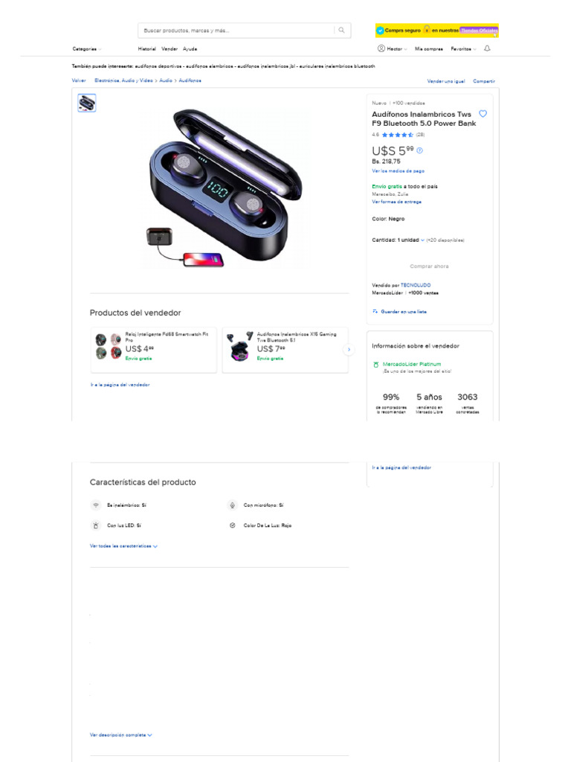Open the Favoritos dropdown menu
Screen dimensions: 571x762
pyautogui.click(x=463, y=49)
